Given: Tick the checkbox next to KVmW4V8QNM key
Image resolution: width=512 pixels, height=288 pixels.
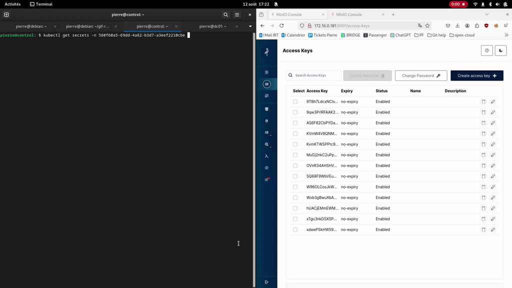Looking at the screenshot, I should click(295, 133).
